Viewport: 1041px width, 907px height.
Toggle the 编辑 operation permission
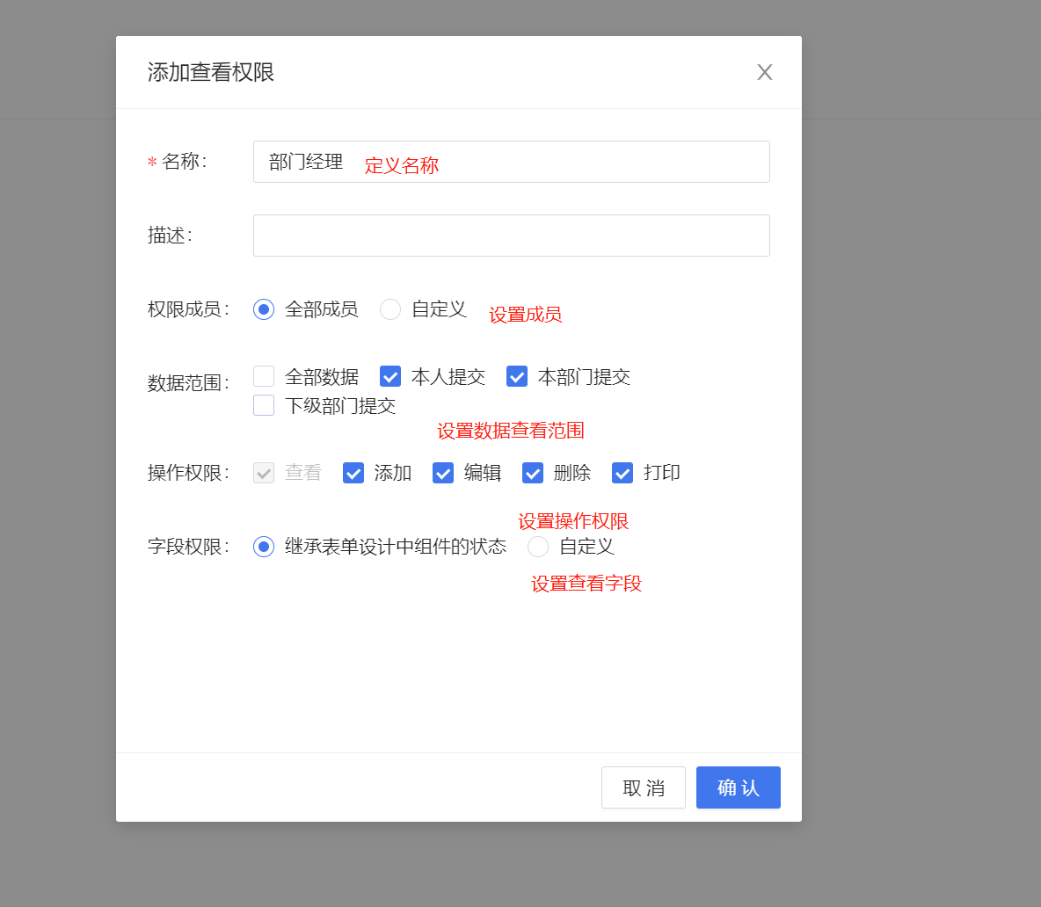point(443,473)
